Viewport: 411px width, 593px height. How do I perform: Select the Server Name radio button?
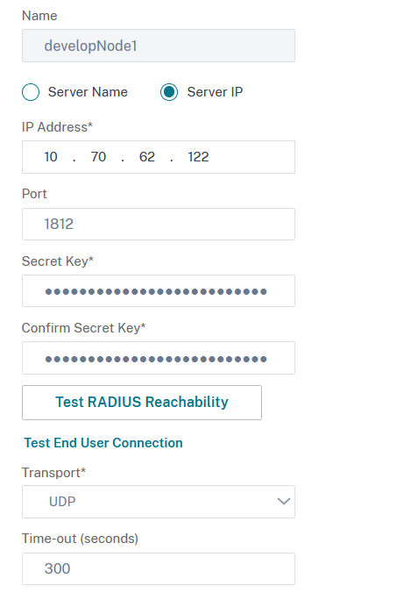tap(31, 92)
